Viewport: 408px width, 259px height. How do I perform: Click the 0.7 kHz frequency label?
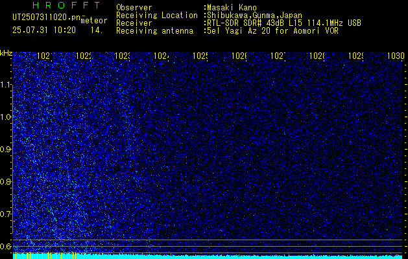tap(6, 214)
